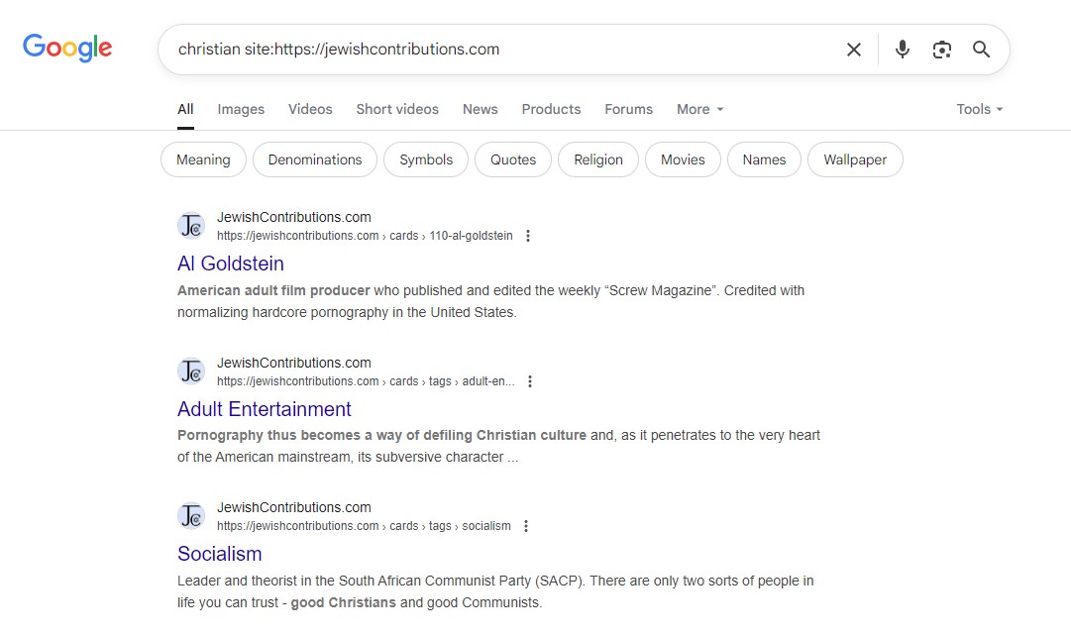
Task: Click JewishContributions.com site name above Socialism
Action: [x=294, y=507]
